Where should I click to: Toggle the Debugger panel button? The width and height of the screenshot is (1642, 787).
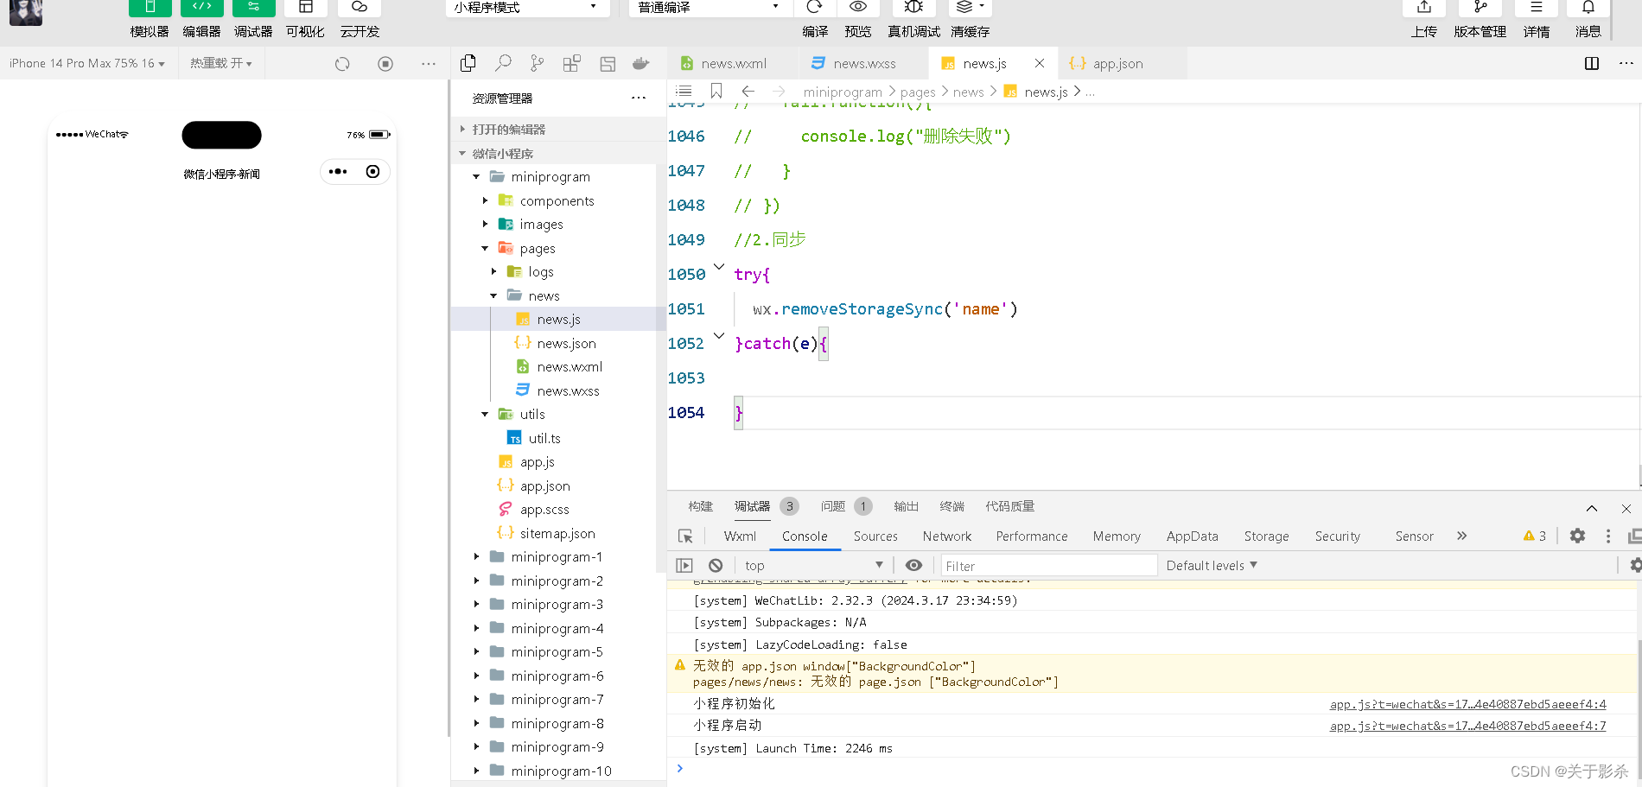253,8
